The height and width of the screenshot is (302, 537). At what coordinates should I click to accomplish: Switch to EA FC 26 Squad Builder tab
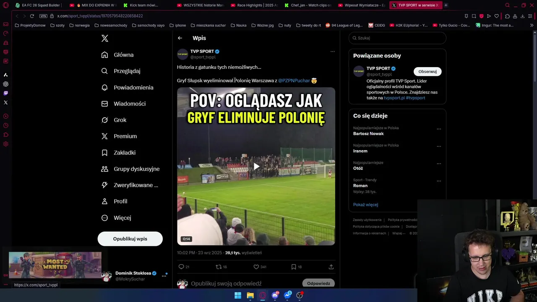(38, 5)
